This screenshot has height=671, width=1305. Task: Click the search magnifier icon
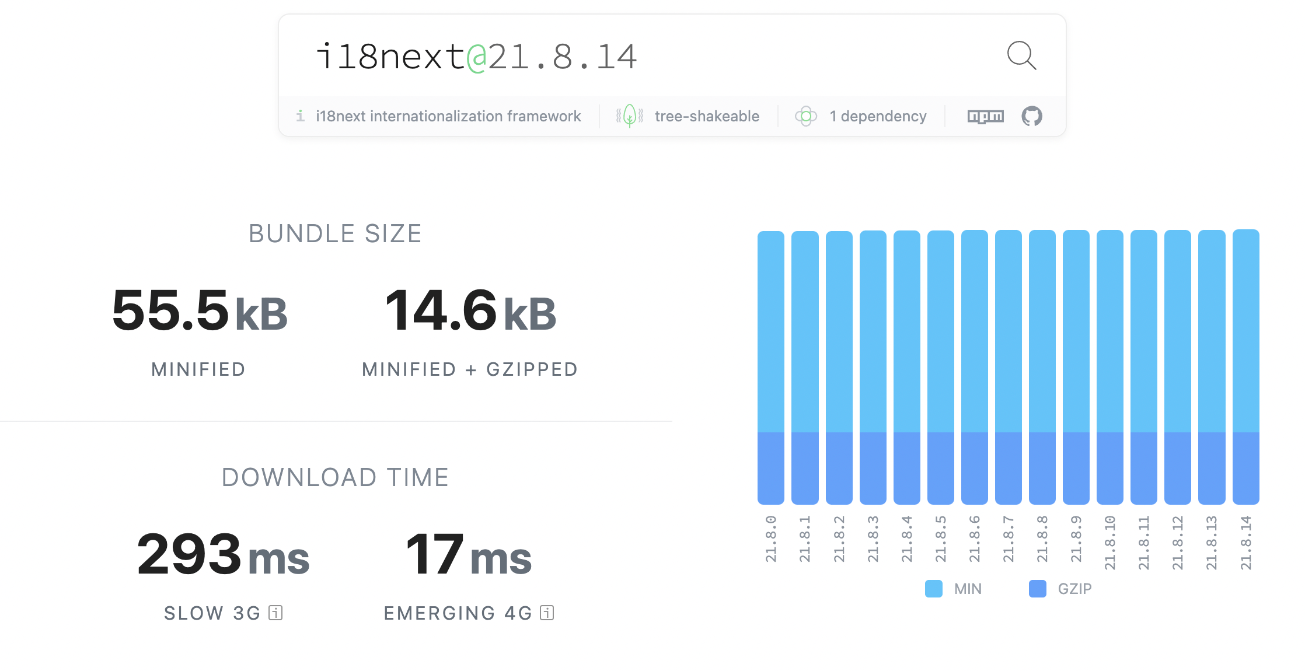1023,56
